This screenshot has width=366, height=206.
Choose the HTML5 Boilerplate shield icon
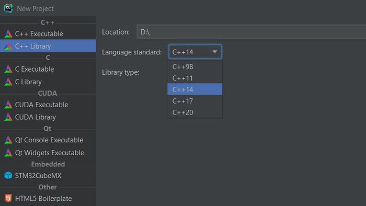8,198
